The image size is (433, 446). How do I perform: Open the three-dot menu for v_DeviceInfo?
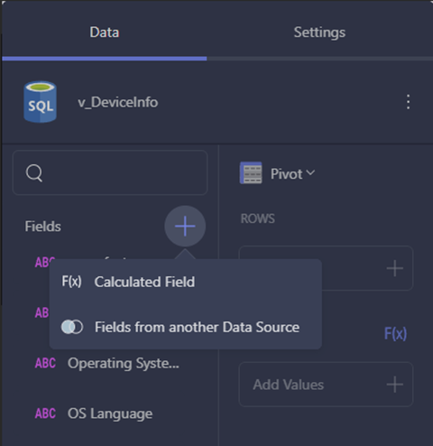[408, 102]
